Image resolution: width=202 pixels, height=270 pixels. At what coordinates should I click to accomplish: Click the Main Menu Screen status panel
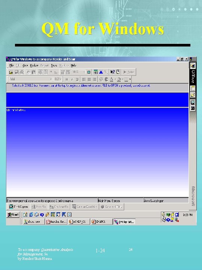pos(120,201)
